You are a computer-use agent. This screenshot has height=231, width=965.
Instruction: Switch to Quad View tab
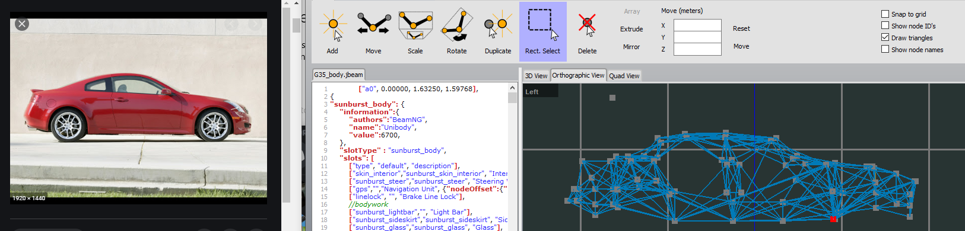click(x=624, y=76)
